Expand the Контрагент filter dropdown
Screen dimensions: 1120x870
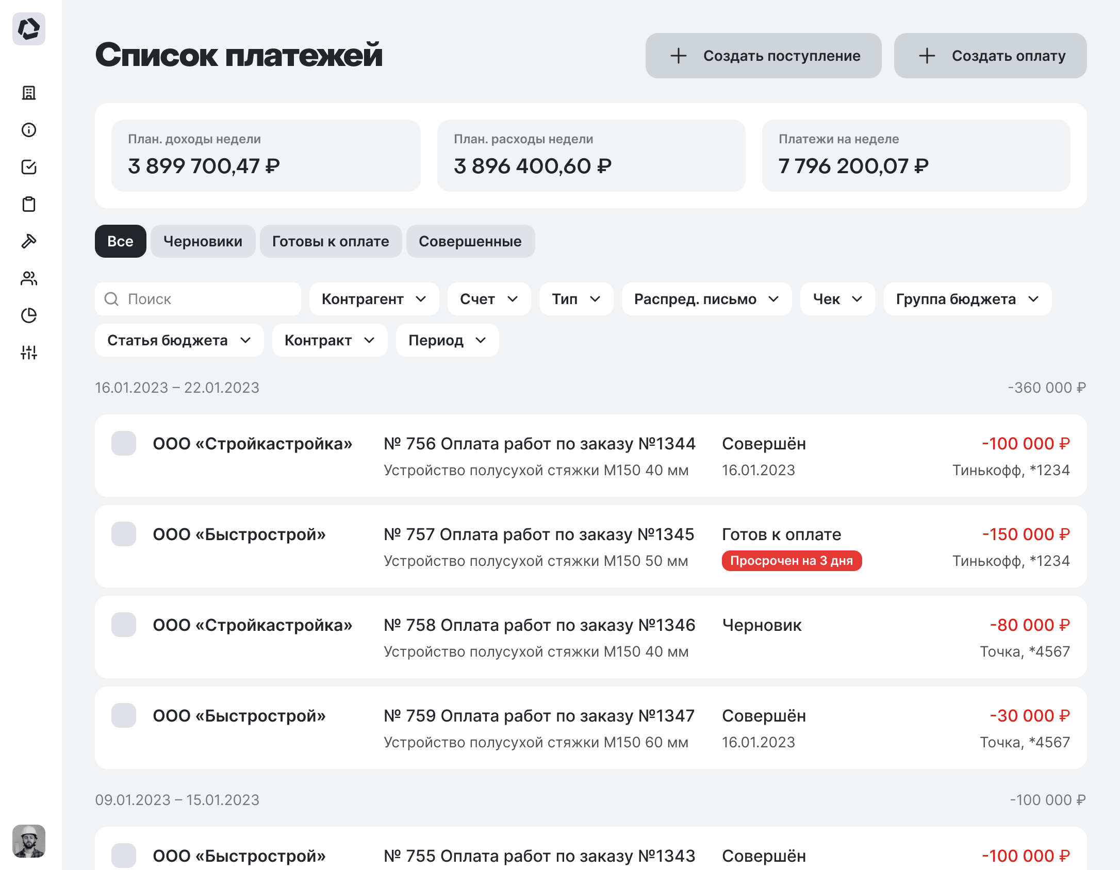tap(374, 299)
